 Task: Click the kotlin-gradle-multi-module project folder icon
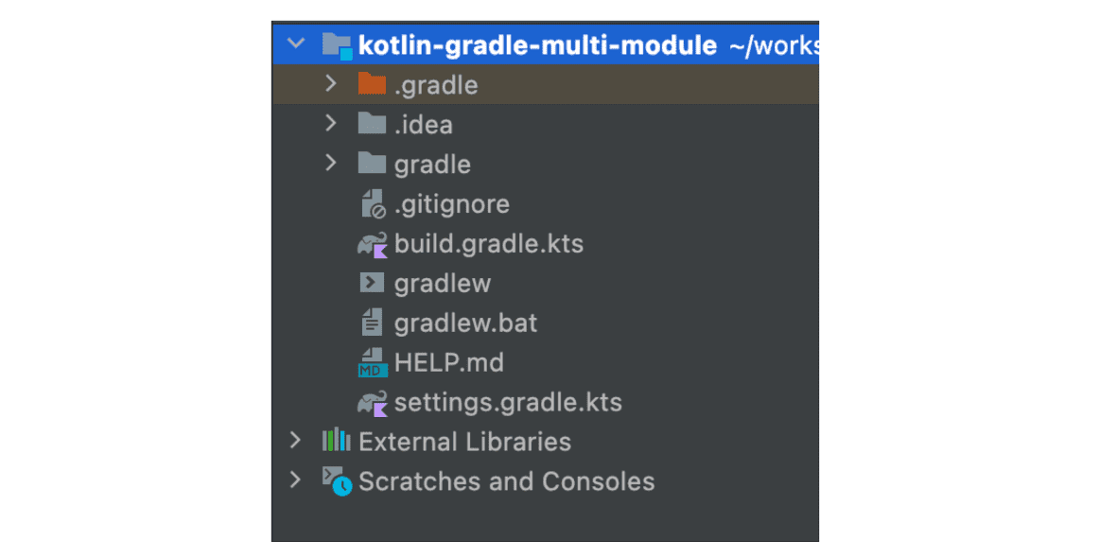(337, 44)
